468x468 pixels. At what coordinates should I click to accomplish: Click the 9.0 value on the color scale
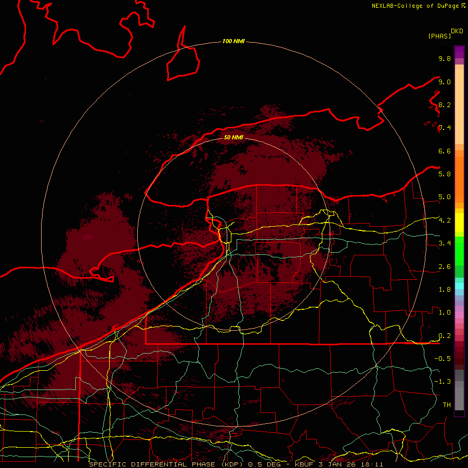[445, 82]
